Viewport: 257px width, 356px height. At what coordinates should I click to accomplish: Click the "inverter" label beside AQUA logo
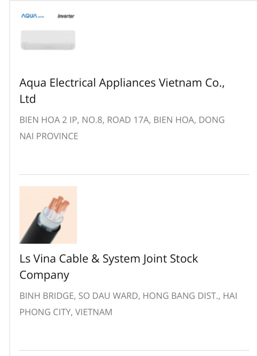66,16
